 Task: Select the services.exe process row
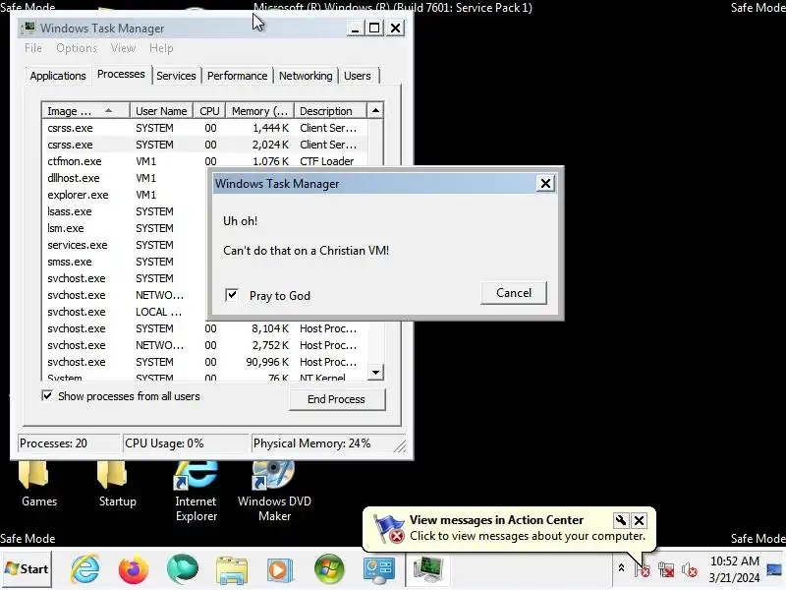[x=125, y=245]
